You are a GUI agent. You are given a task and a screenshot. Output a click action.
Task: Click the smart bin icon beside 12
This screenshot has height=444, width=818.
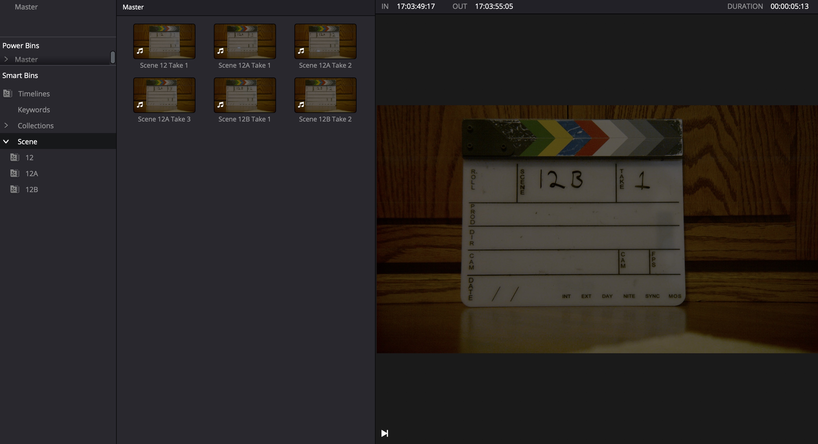point(15,157)
